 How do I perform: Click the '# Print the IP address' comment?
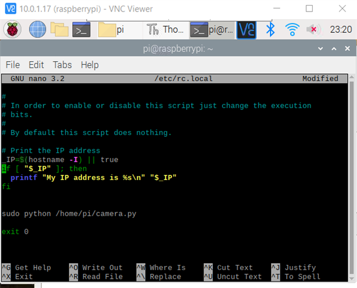pyautogui.click(x=51, y=151)
